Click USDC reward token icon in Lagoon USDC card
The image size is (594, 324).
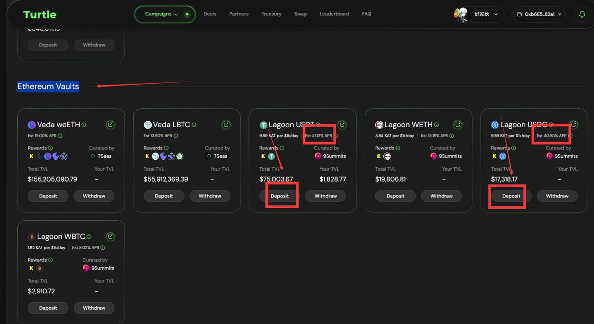pyautogui.click(x=503, y=156)
